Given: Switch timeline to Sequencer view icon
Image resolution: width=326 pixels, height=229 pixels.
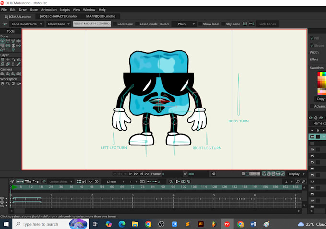Looking at the screenshot, I should tap(28, 181).
